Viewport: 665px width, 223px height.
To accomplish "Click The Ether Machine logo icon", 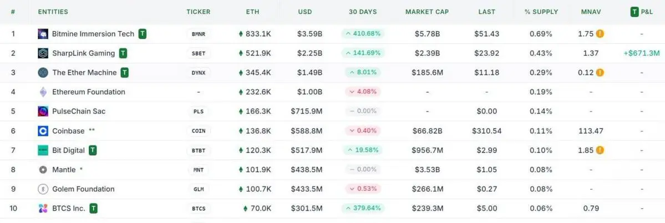I will coord(43,73).
